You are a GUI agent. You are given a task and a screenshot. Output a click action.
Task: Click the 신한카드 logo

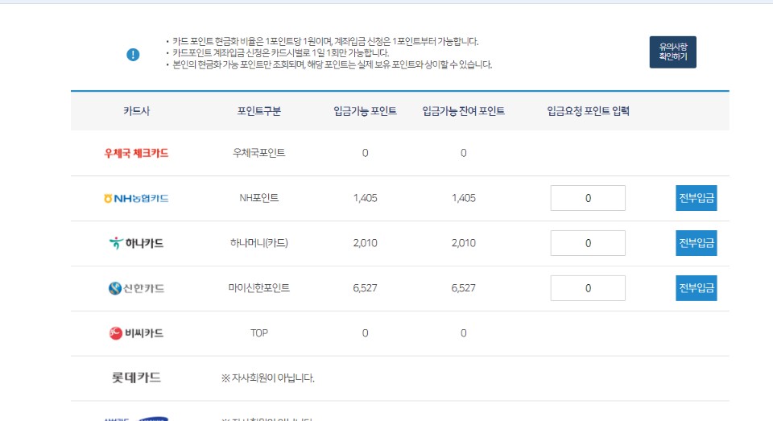coord(136,288)
